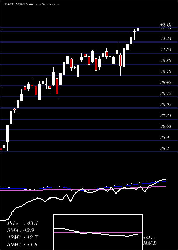Click the AMEX GSIE chart title text
Viewport: 178px width, 250px height.
point(31,4)
